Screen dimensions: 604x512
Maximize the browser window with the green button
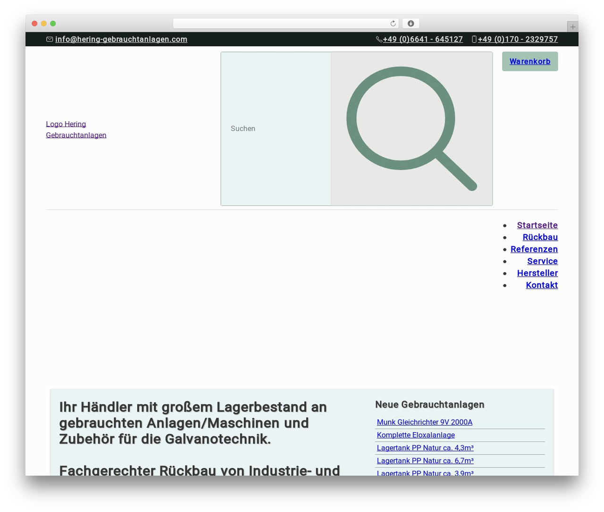pos(53,24)
